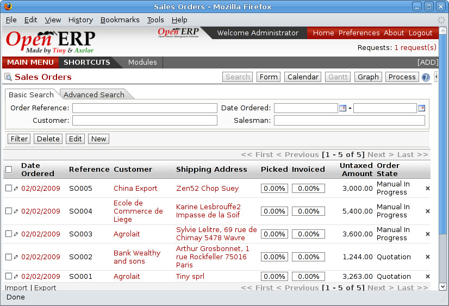Open the History menu
Screen dimensions: 449x306
click(x=80, y=20)
